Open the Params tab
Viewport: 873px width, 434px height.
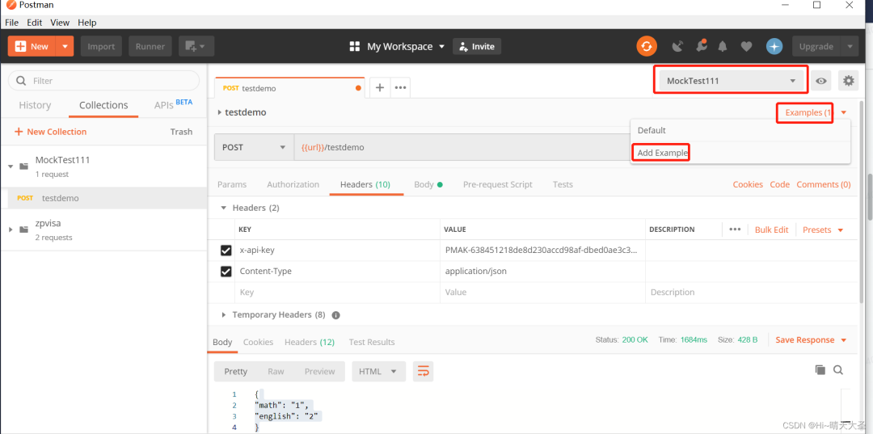[232, 184]
